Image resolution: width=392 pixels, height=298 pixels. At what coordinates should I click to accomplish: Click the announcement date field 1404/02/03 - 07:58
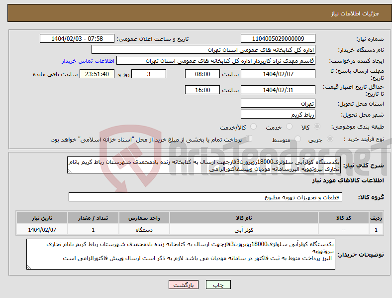77,38
